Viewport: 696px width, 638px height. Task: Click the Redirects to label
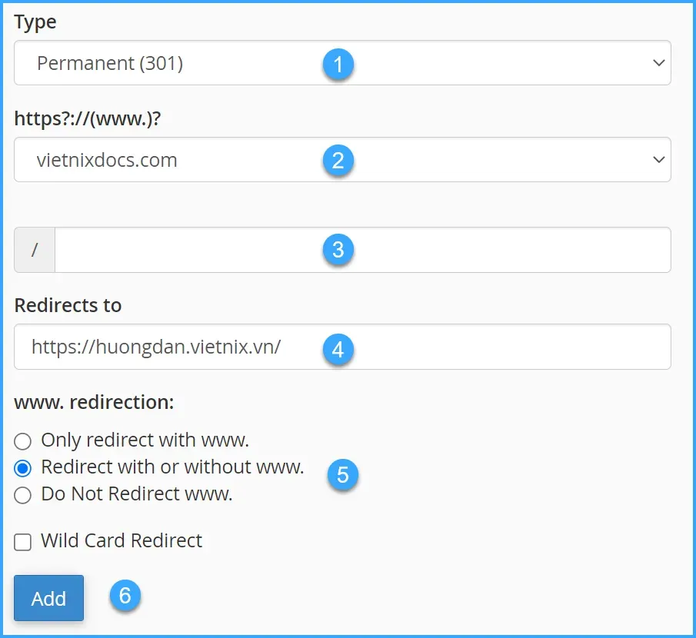pos(68,305)
